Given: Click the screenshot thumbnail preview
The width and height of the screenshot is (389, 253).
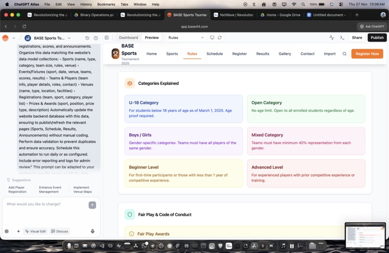Looking at the screenshot, I should [365, 236].
